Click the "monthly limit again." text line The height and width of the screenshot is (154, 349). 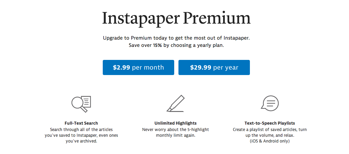[175, 135]
